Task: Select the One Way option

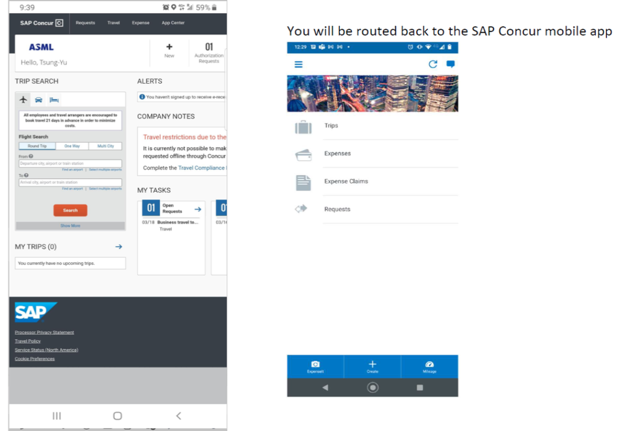Action: 72,147
